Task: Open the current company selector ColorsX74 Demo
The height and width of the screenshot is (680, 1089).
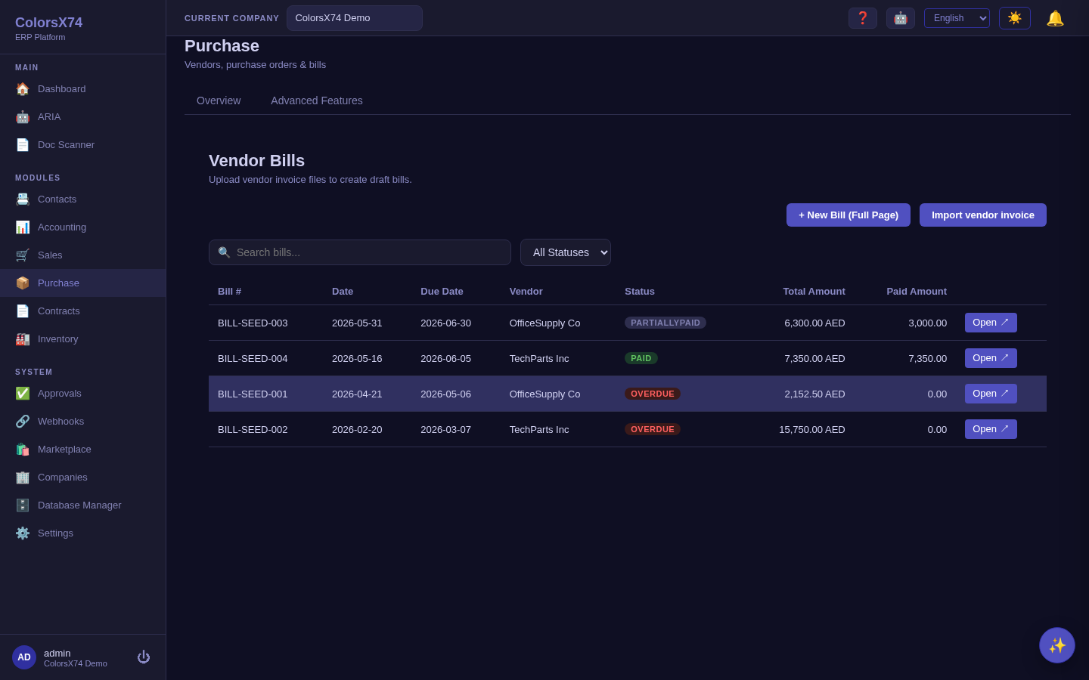Action: (x=355, y=18)
